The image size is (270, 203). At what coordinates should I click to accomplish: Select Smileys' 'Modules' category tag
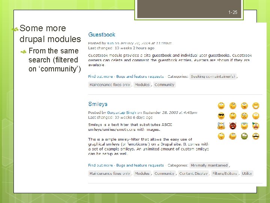(142, 173)
